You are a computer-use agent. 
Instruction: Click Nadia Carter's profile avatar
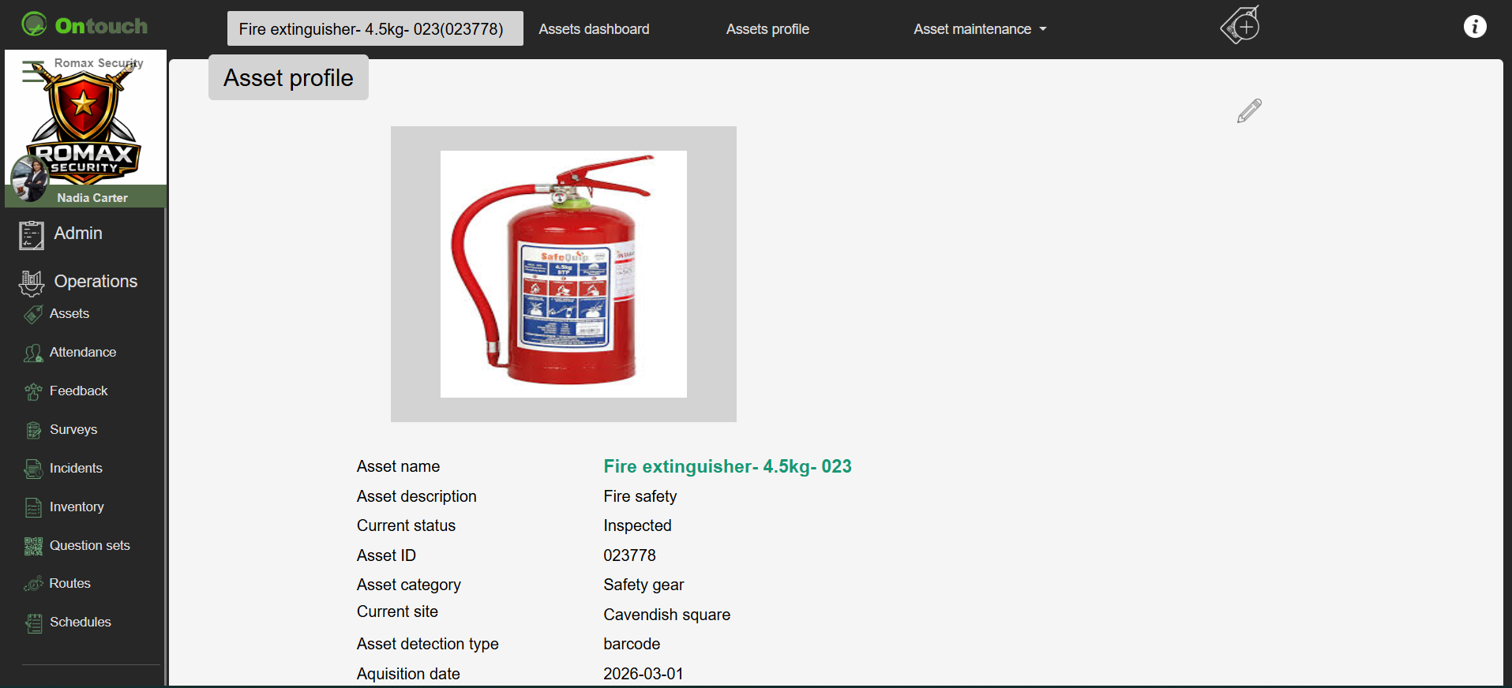coord(31,178)
